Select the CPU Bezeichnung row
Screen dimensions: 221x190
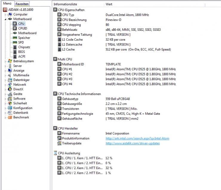[89, 20]
